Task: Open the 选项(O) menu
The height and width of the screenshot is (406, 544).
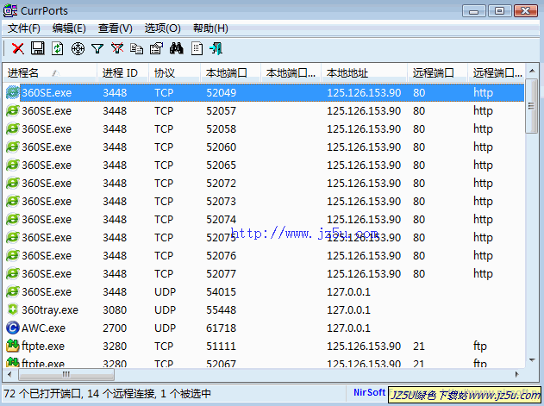Action: [162, 28]
